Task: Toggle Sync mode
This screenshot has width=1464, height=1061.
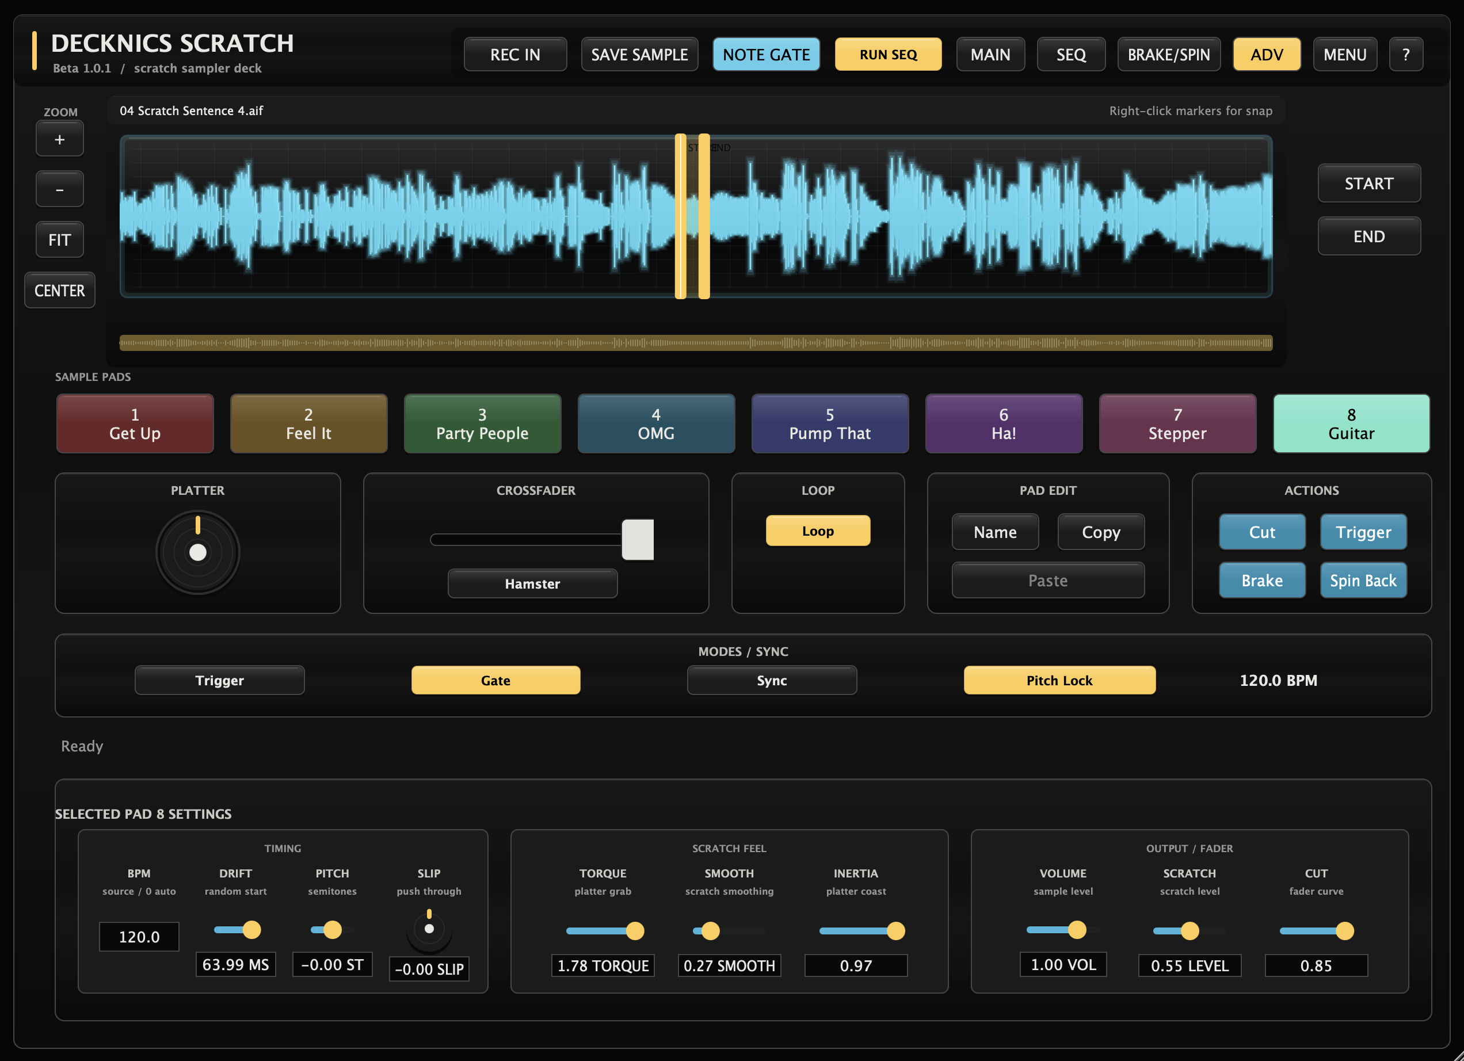Action: coord(772,680)
